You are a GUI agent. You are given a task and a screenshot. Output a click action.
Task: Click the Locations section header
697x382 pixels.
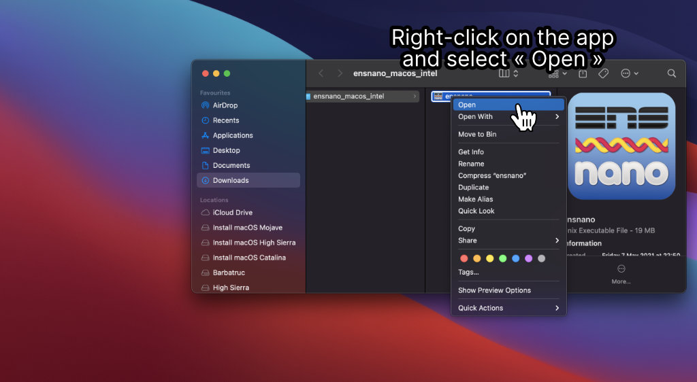[214, 200]
